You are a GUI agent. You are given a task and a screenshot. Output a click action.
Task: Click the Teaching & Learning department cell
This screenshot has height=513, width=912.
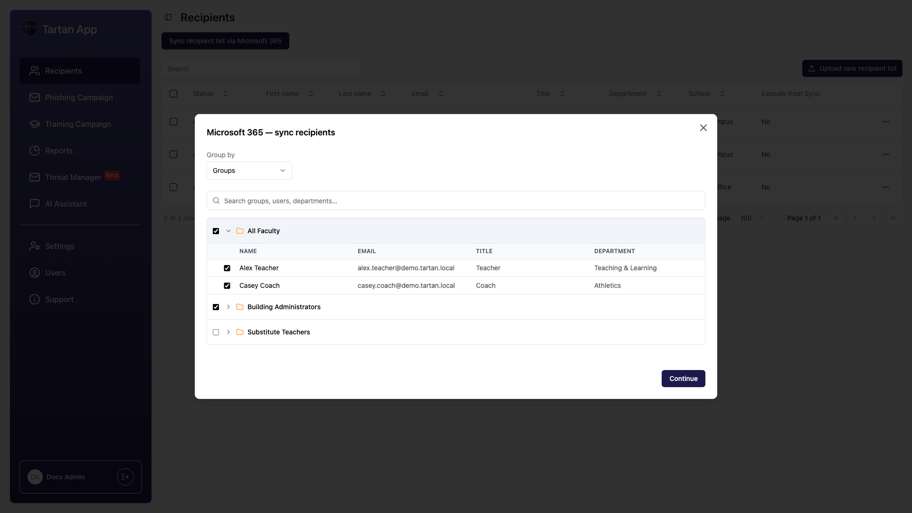click(x=626, y=268)
